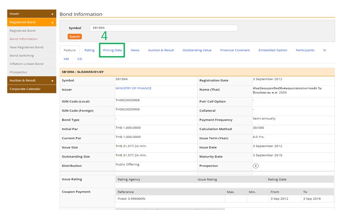Open the Outstanding Value tab
The height and width of the screenshot is (210, 343).
coord(197,50)
